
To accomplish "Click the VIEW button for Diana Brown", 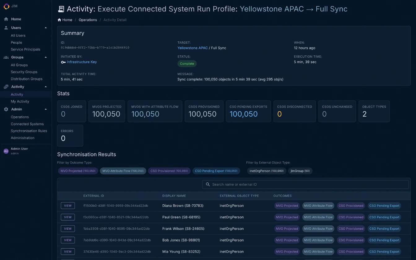I will coord(67,205).
